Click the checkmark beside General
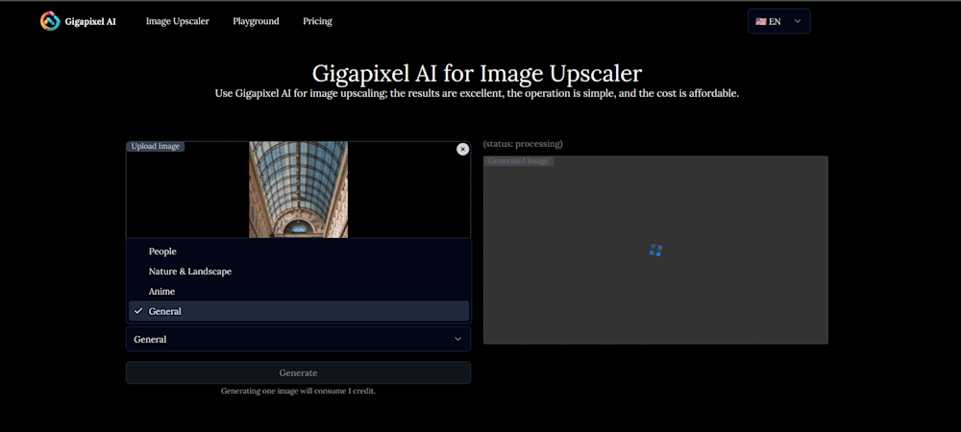 coord(138,311)
